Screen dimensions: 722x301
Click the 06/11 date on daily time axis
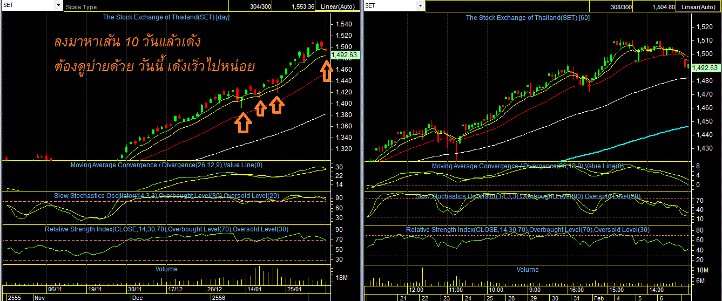pos(56,289)
